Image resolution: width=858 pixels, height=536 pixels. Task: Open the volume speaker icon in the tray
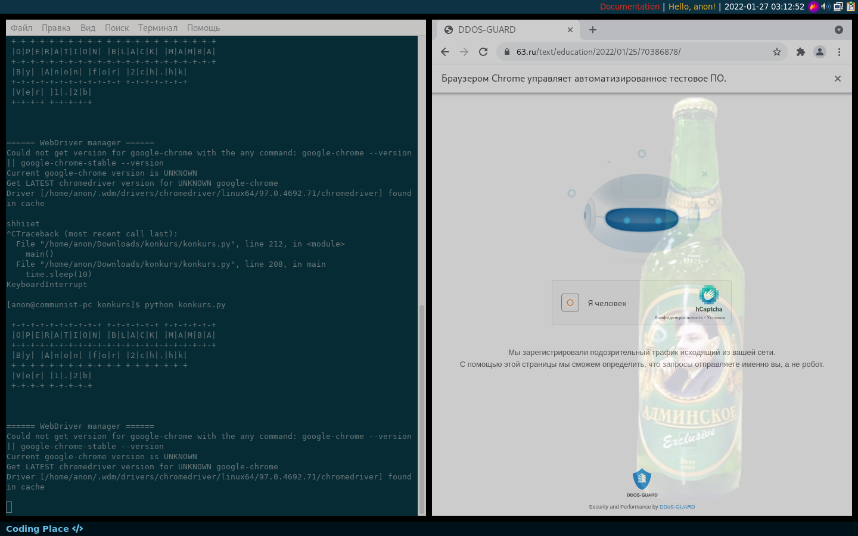click(x=825, y=7)
